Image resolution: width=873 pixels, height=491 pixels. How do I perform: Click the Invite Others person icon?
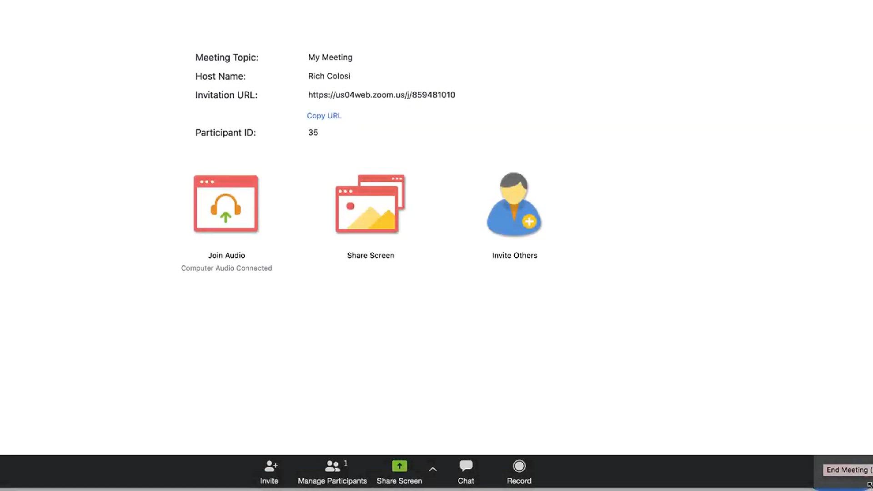[514, 204]
